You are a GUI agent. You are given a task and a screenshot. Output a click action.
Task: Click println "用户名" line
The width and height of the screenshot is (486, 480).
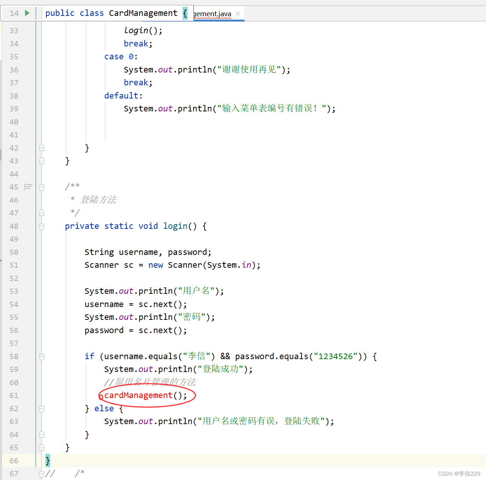click(154, 291)
